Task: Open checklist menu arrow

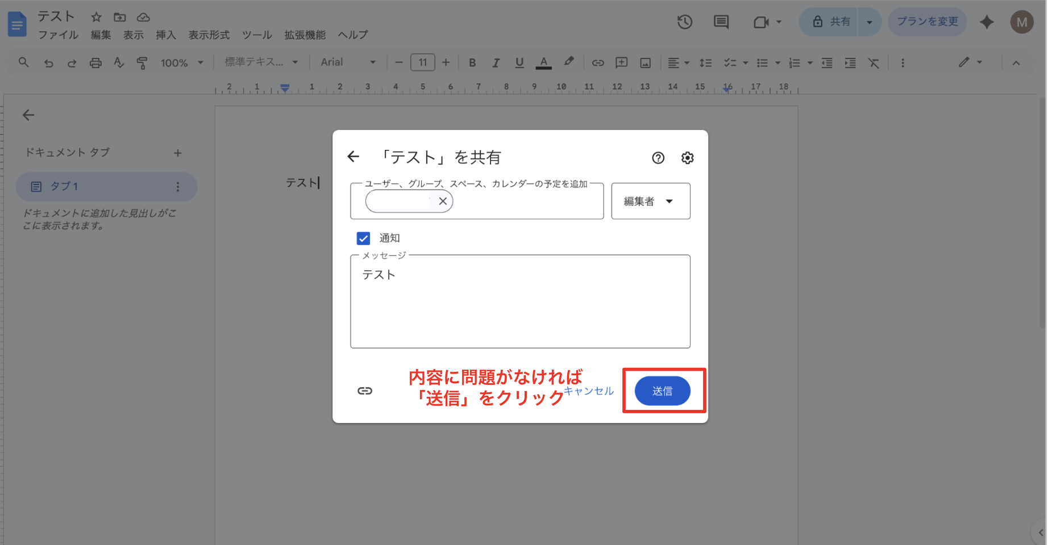Action: [745, 63]
